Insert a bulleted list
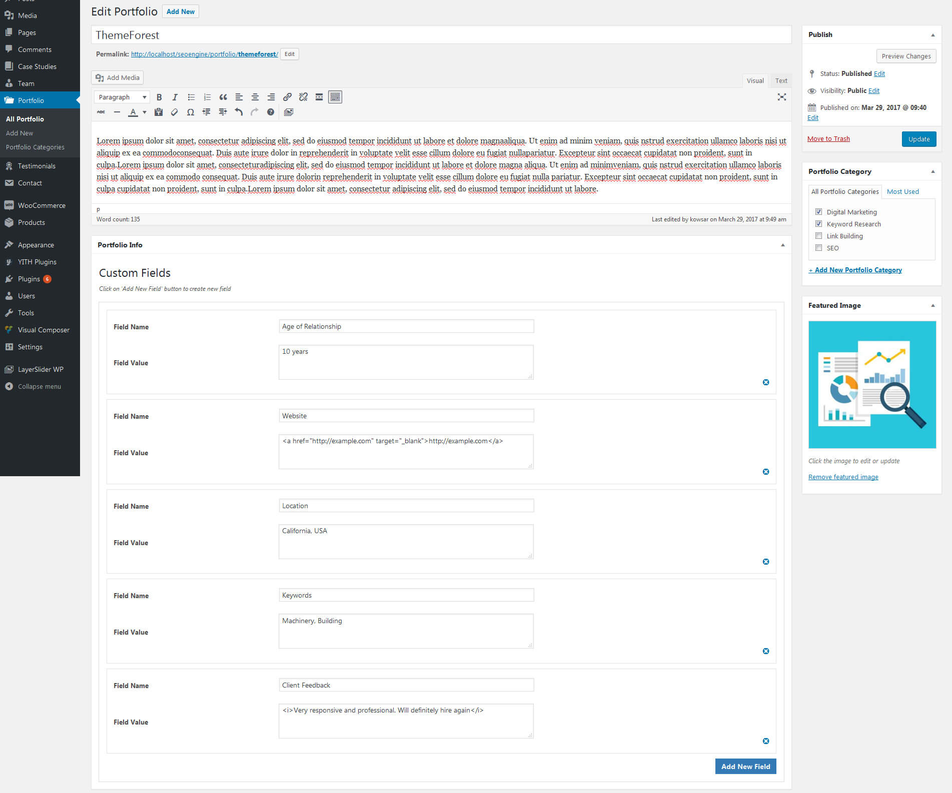Image resolution: width=952 pixels, height=793 pixels. click(x=191, y=97)
